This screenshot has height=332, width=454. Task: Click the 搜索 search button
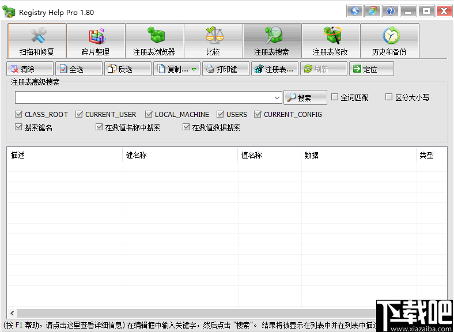(305, 97)
